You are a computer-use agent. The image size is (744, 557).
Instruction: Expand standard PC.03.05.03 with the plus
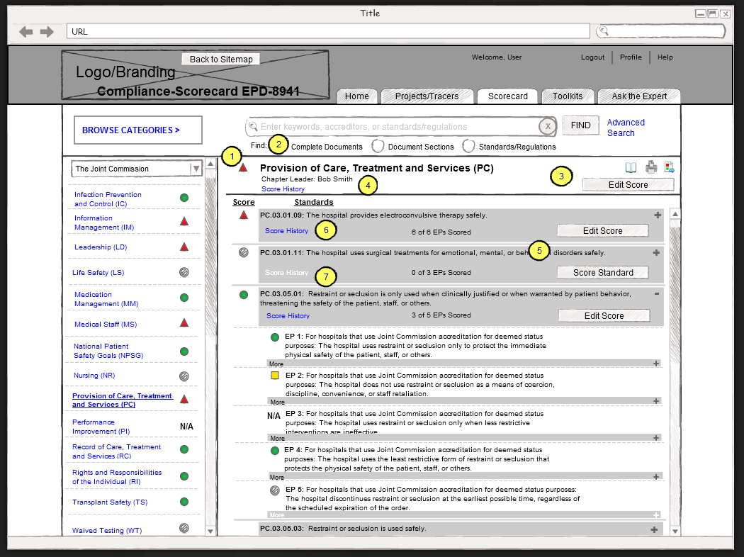point(654,529)
